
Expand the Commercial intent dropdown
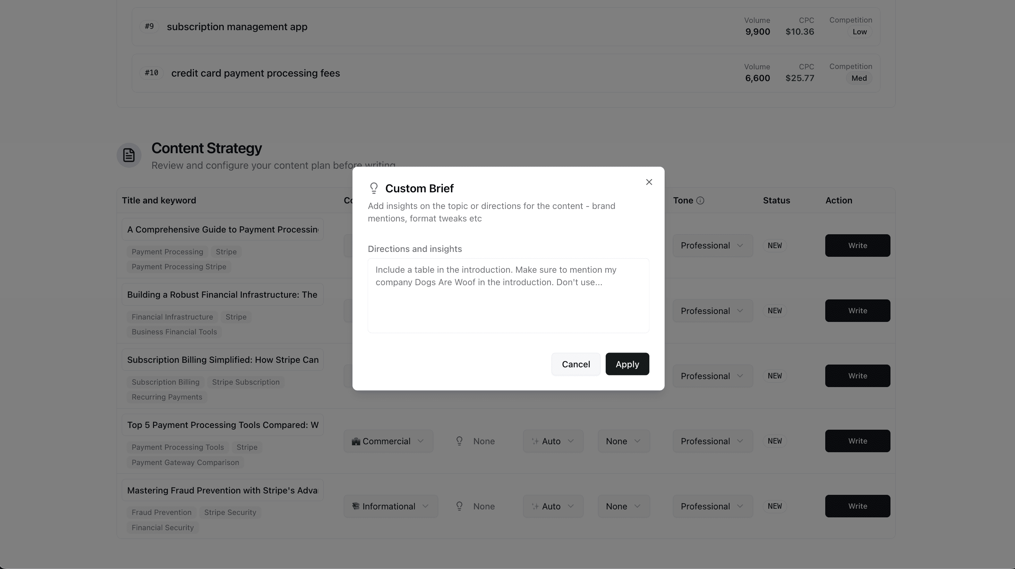tap(388, 441)
